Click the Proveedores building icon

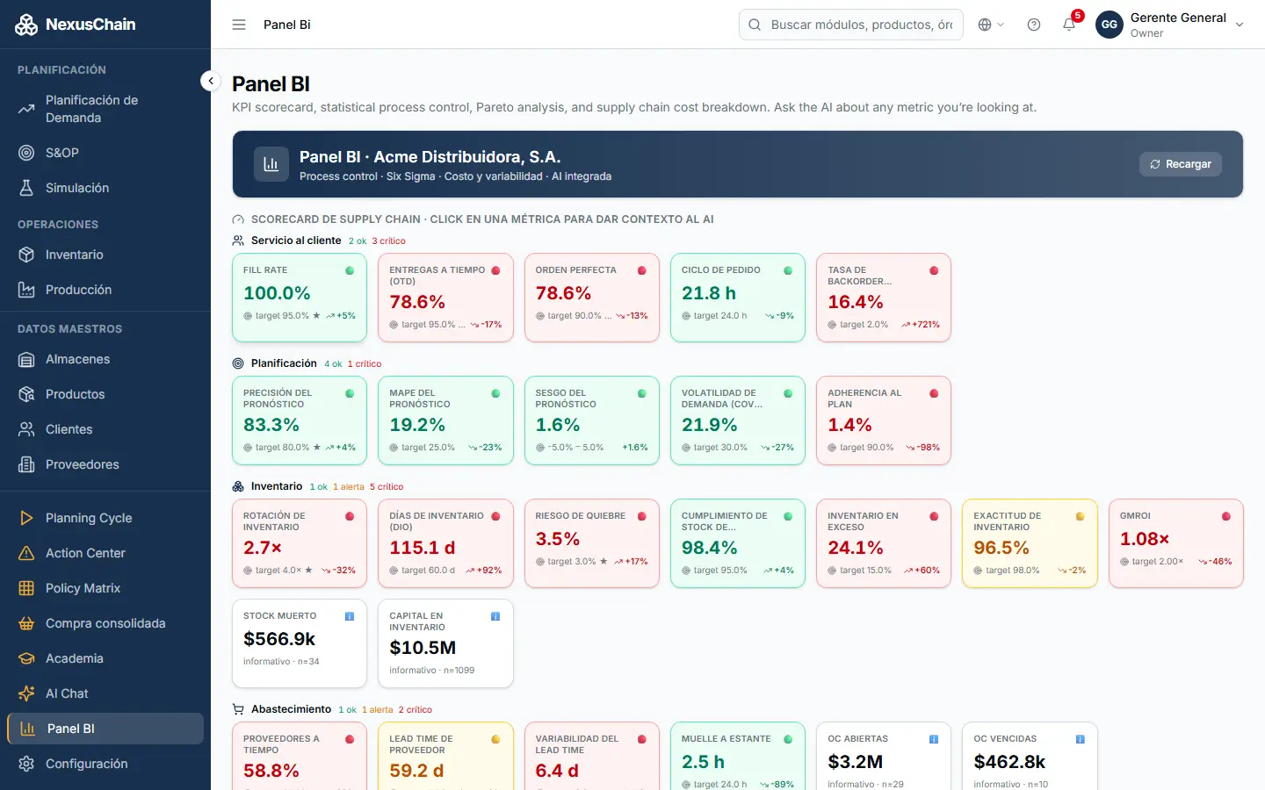click(26, 464)
